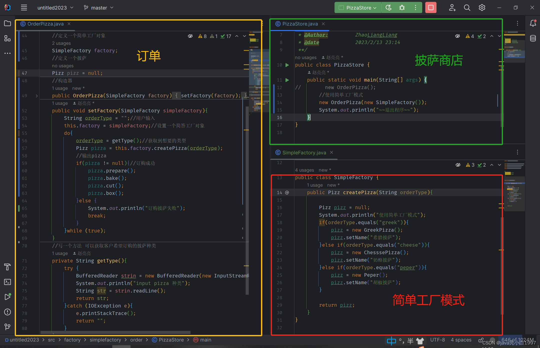Click factory breadcrumb in navigation bar
540x348 pixels.
tap(72, 340)
